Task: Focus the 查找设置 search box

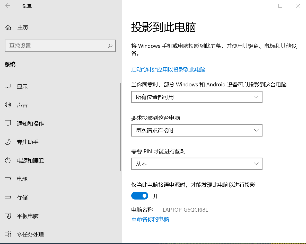Action: [60, 46]
